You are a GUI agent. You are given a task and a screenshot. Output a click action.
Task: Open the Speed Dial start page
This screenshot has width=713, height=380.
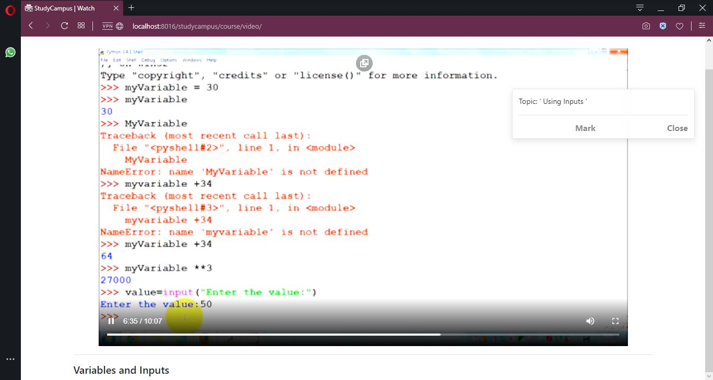pos(81,26)
